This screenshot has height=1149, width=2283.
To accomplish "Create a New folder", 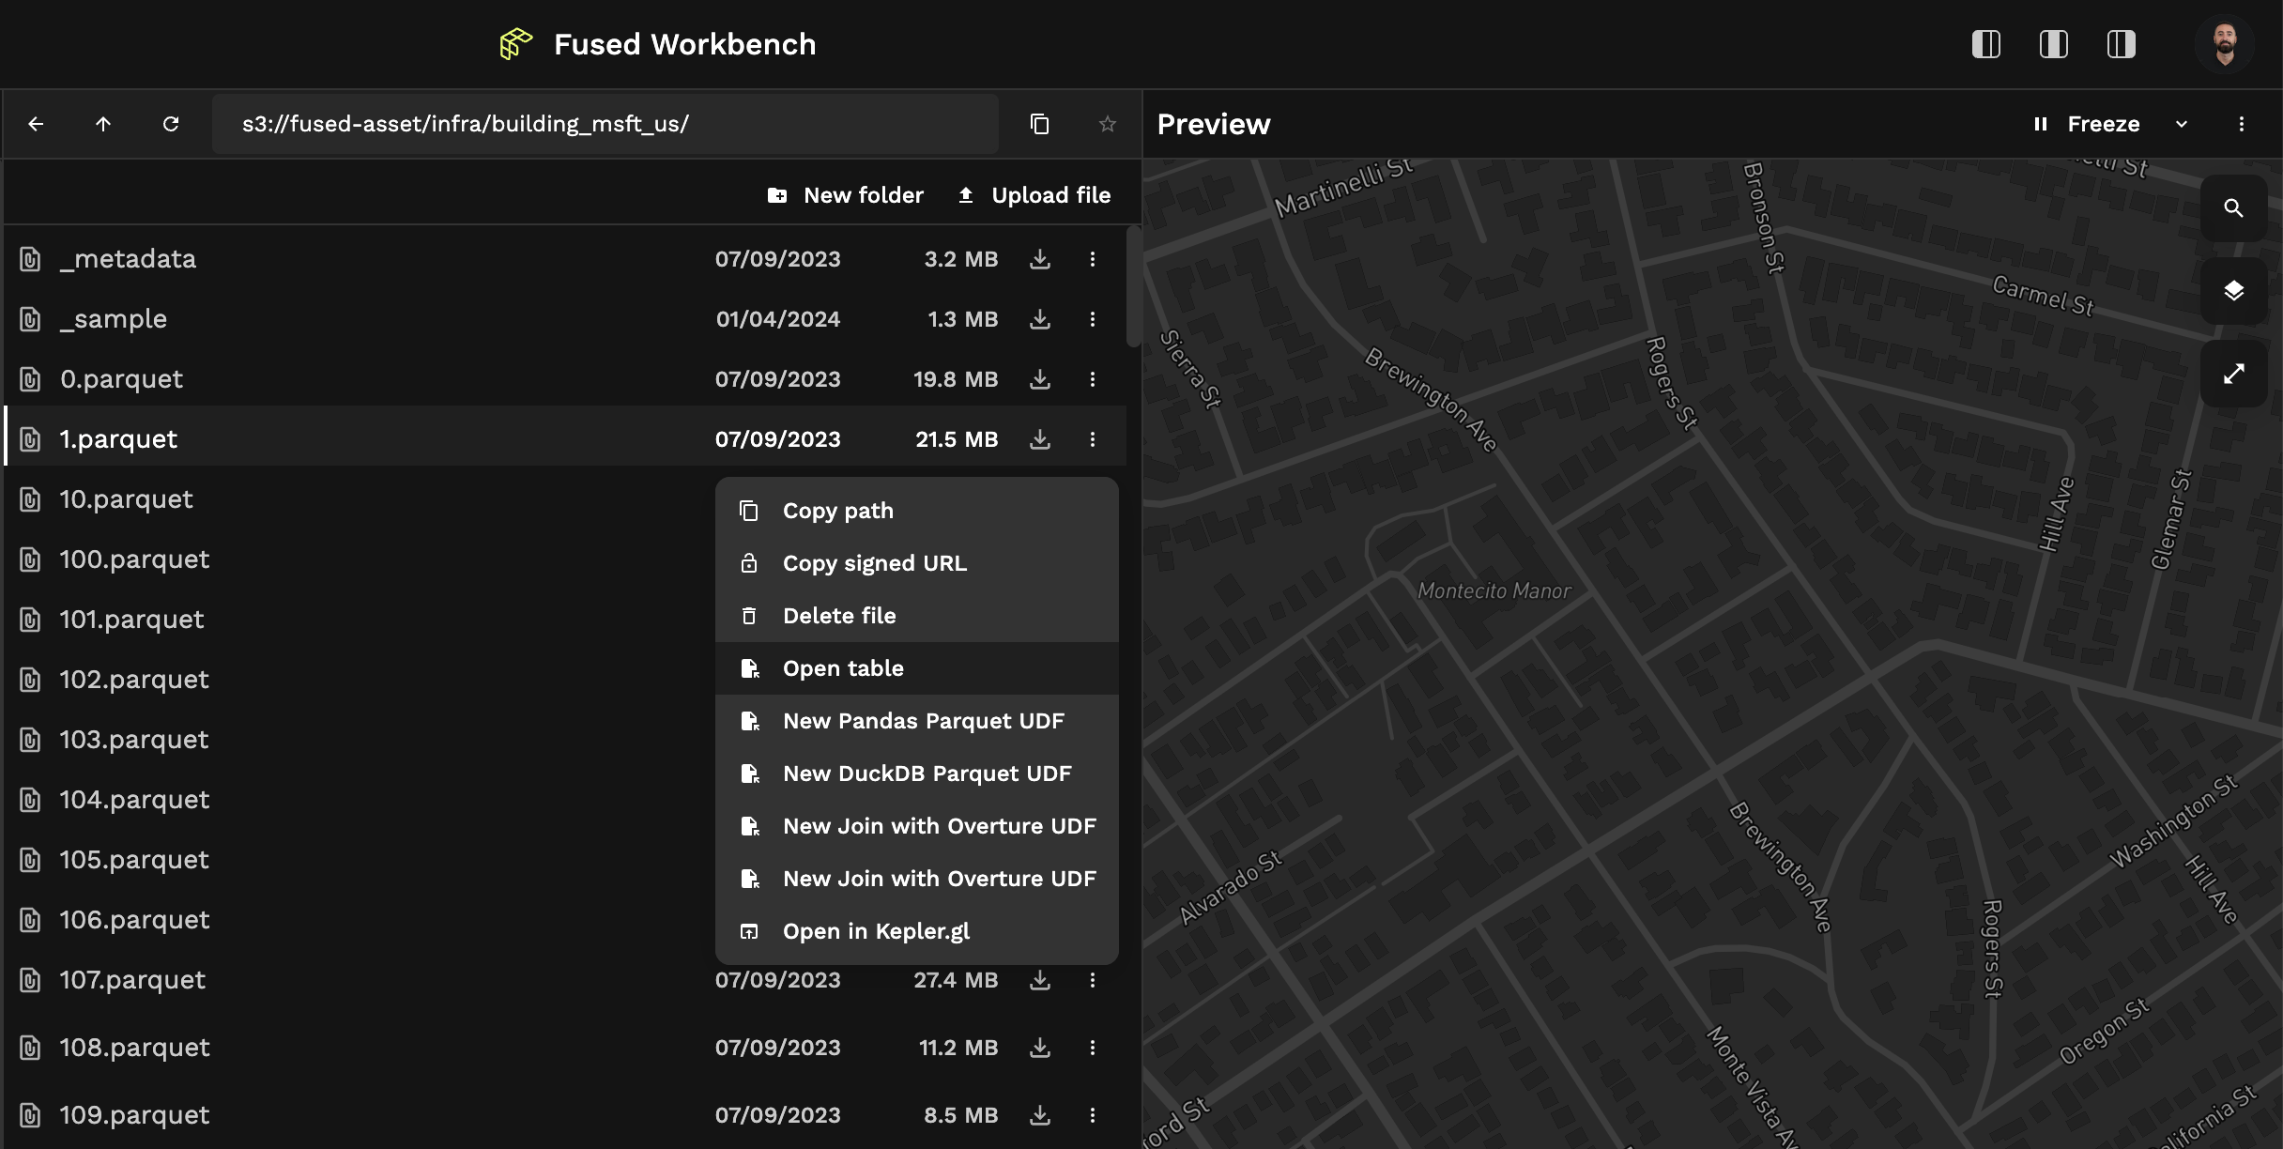I will coord(846,195).
